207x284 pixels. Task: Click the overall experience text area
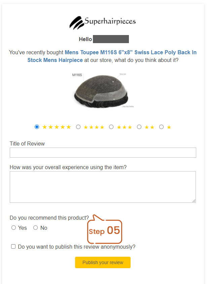tap(103, 187)
